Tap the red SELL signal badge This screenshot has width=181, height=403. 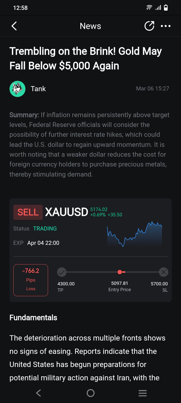tap(28, 212)
